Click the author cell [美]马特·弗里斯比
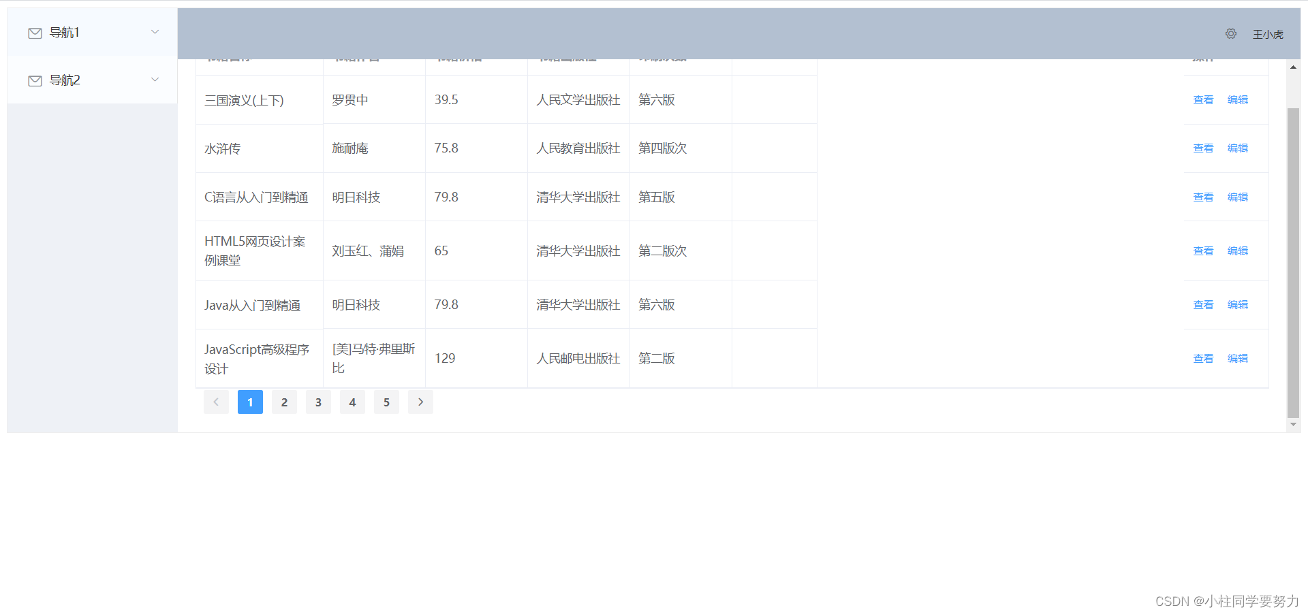The width and height of the screenshot is (1308, 614). tap(373, 358)
